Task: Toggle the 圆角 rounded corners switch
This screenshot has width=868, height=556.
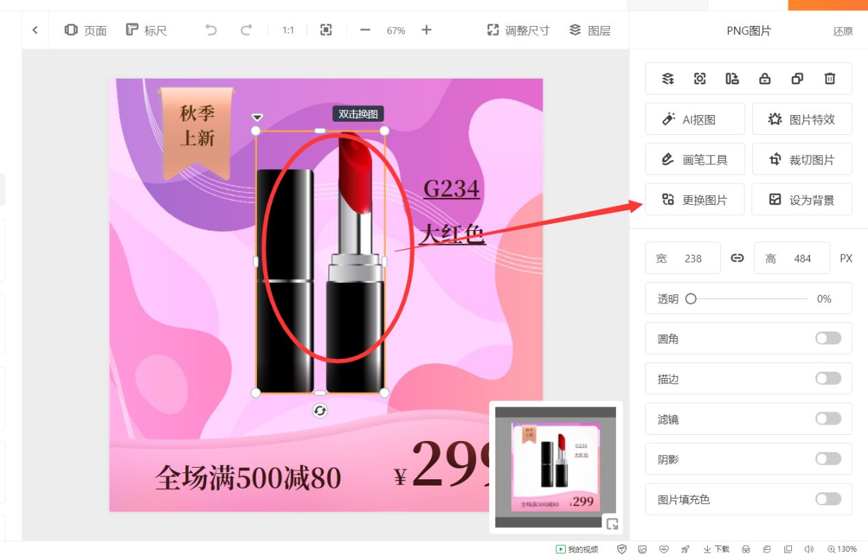Action: (828, 338)
